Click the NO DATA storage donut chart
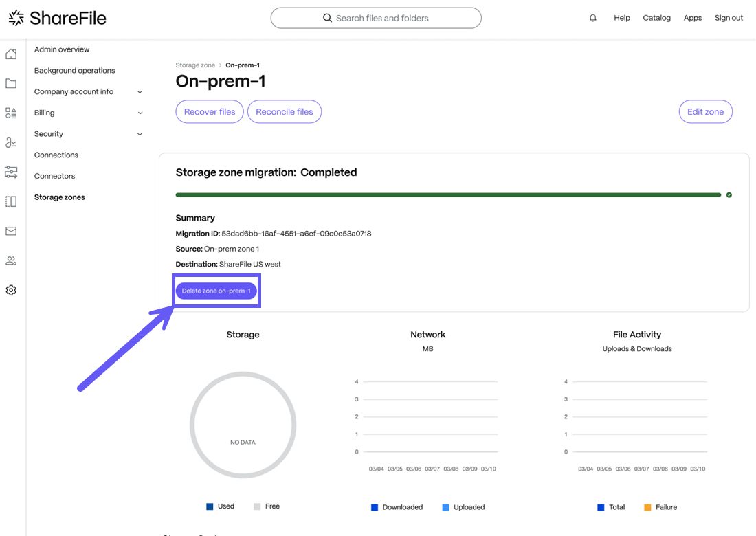The width and height of the screenshot is (756, 536). (x=243, y=425)
